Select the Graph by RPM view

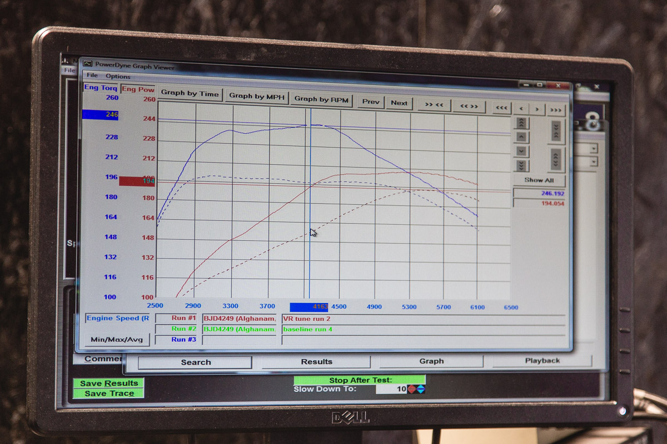[321, 99]
